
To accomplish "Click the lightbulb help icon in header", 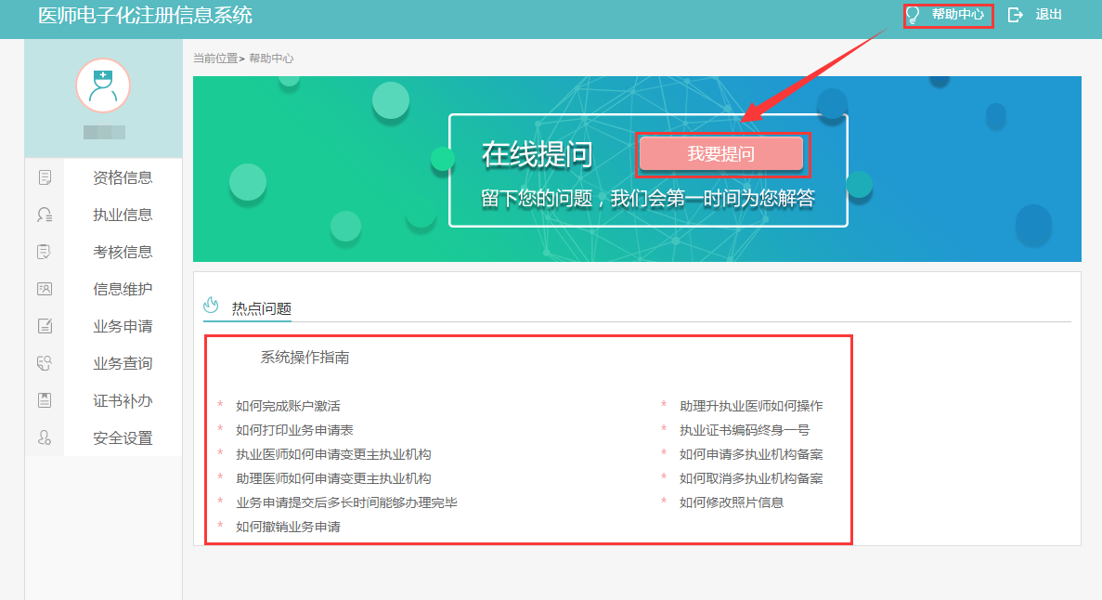I will click(912, 15).
